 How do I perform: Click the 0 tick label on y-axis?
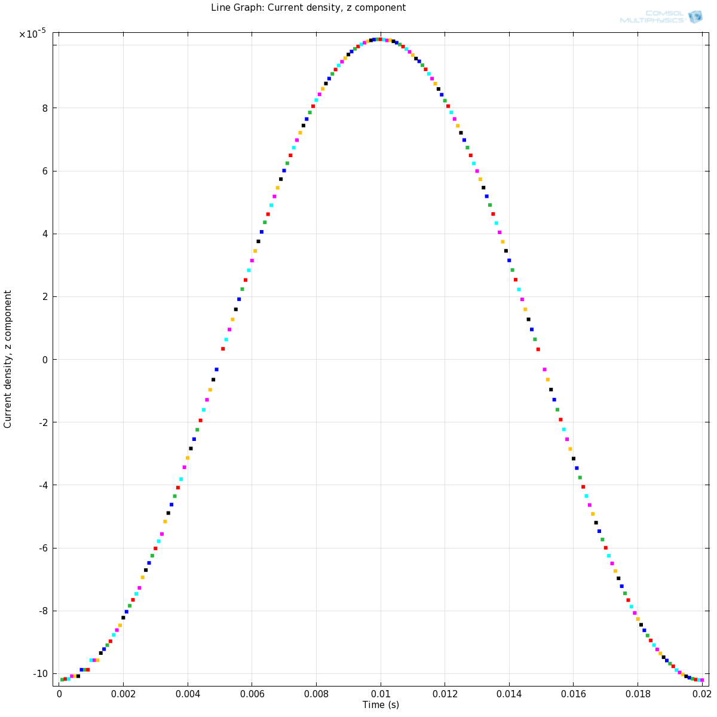click(45, 360)
